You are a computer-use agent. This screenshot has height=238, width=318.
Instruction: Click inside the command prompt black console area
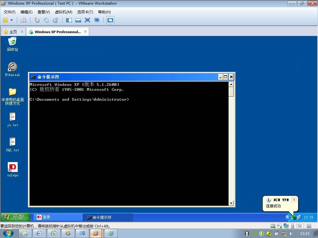(129, 143)
